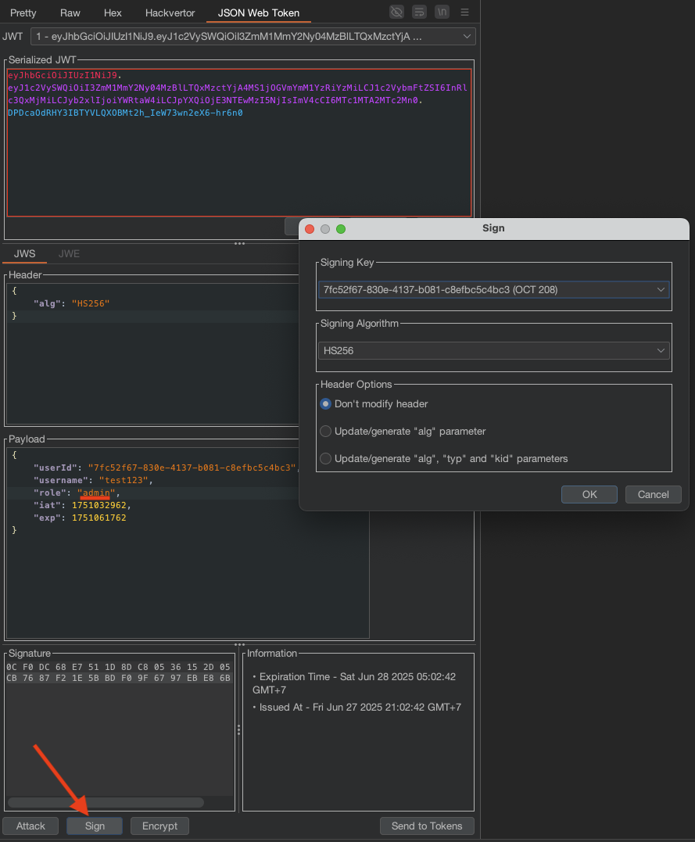Image resolution: width=695 pixels, height=842 pixels.
Task: Click the splitter dots above the Signature panel
Action: [239, 644]
